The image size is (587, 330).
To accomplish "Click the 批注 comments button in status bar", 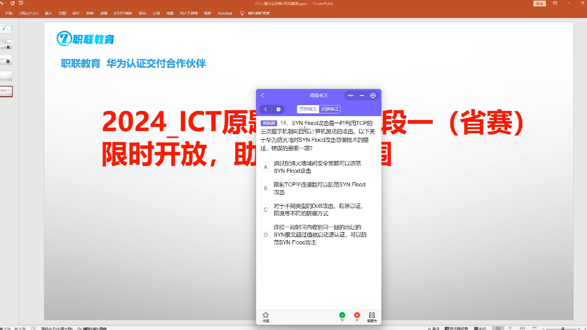I will 480,328.
